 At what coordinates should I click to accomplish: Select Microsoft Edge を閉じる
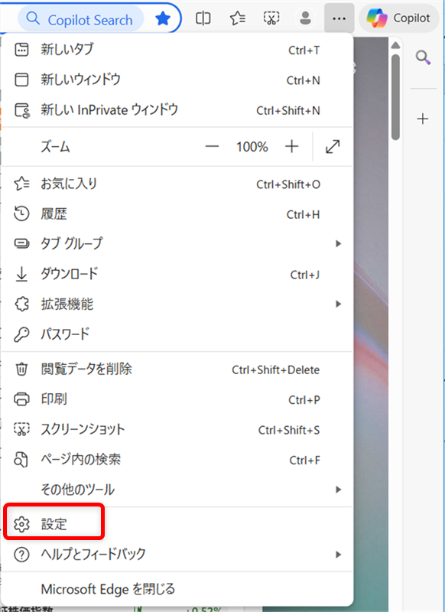[177, 589]
